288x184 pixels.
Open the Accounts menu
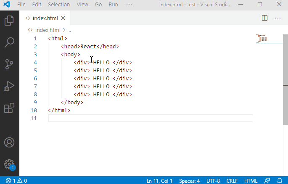(x=9, y=142)
